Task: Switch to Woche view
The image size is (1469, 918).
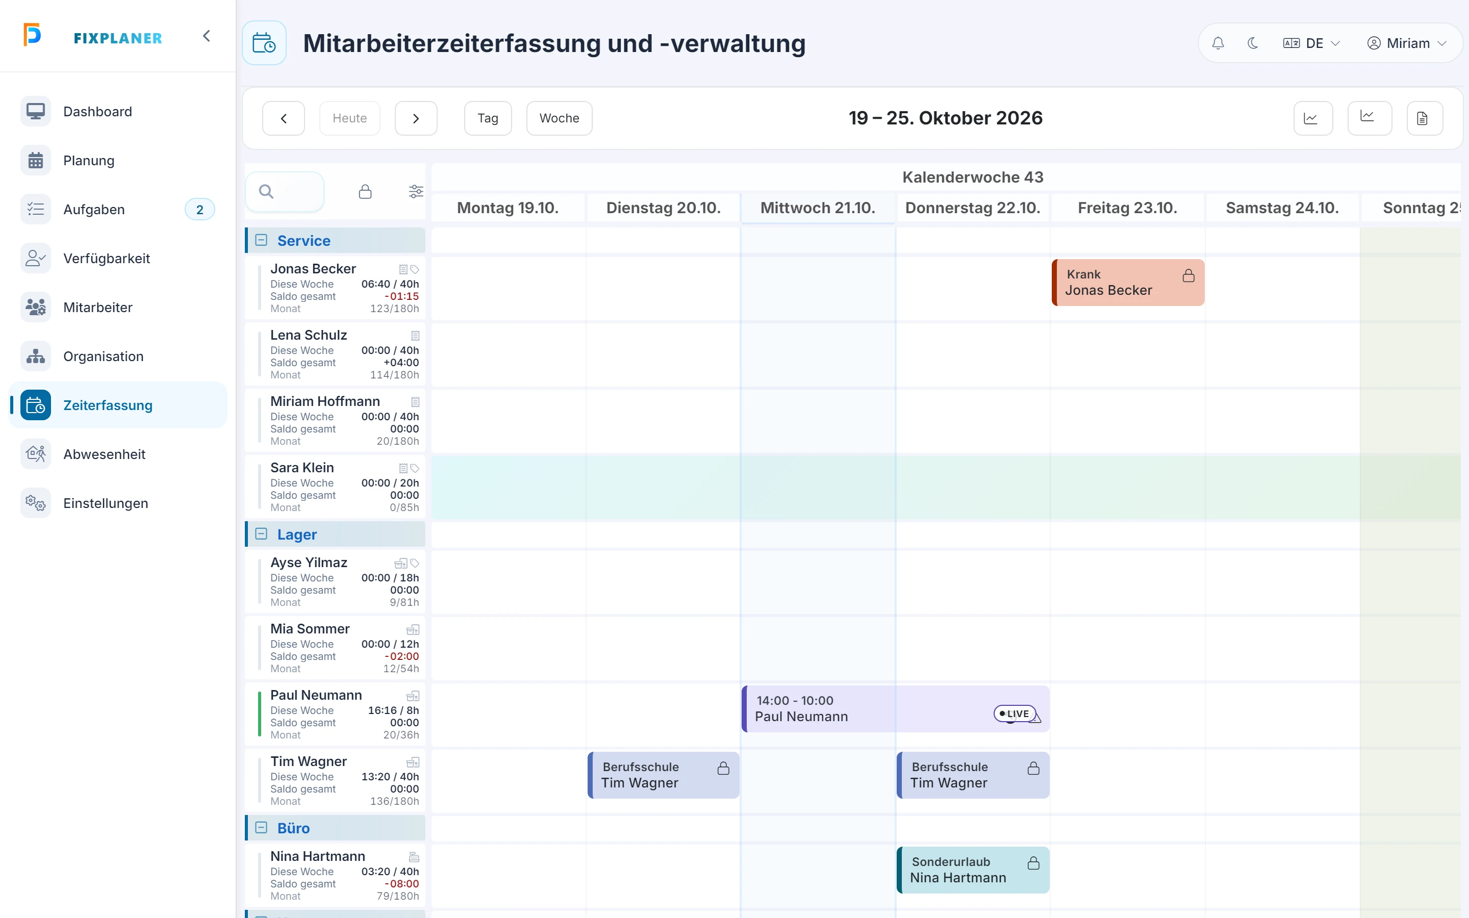Action: (x=559, y=118)
